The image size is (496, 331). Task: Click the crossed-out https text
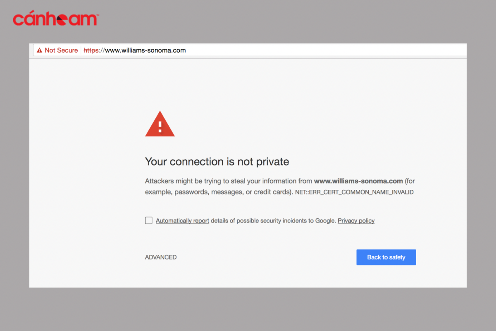(x=91, y=50)
